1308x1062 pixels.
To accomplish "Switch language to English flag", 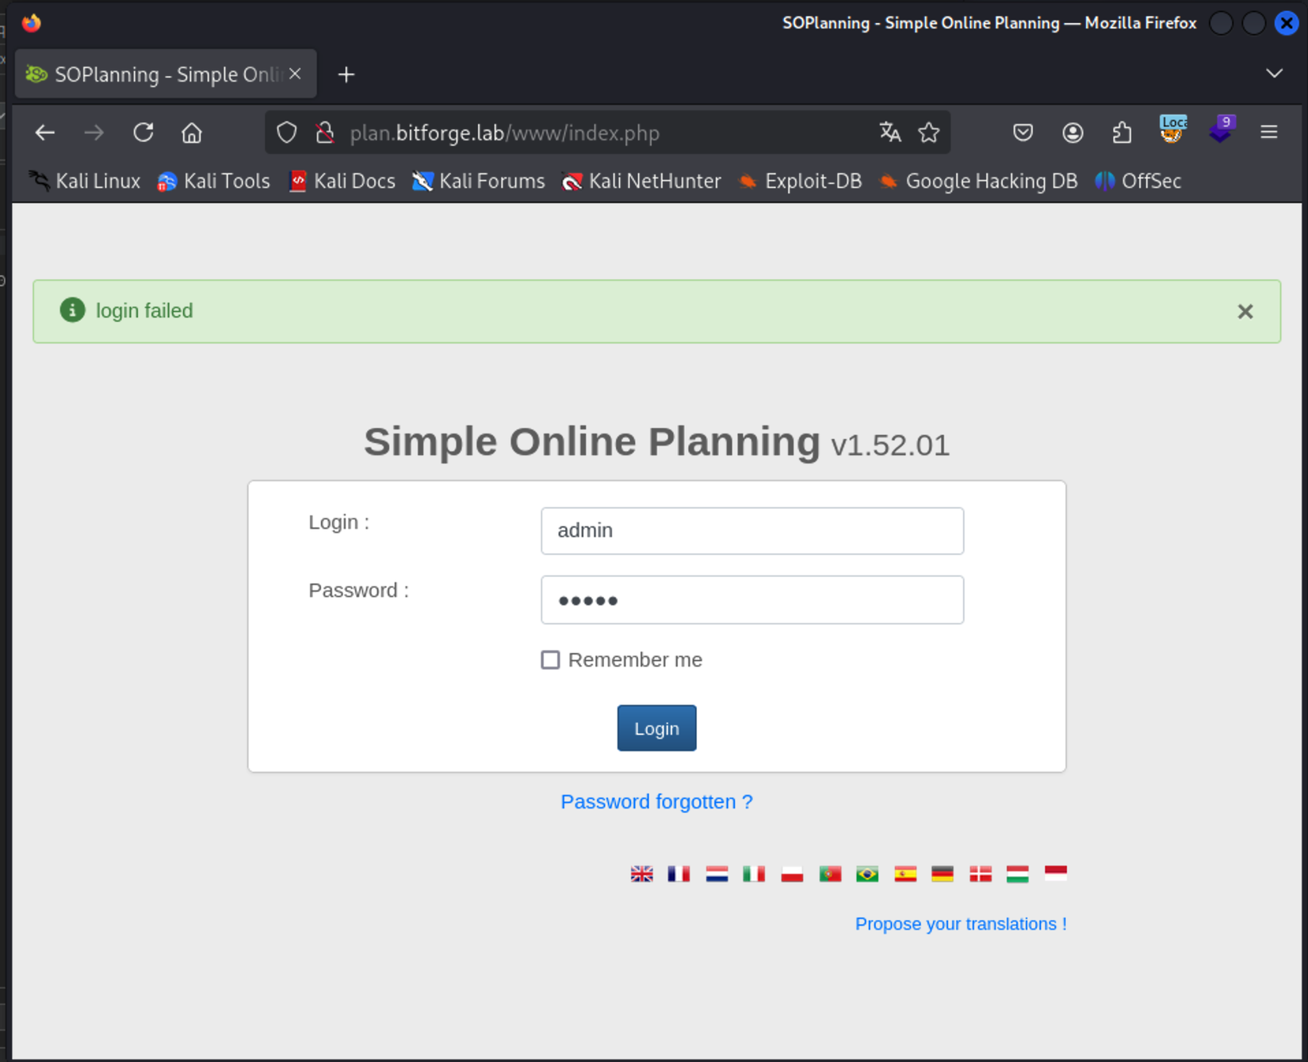I will click(642, 874).
